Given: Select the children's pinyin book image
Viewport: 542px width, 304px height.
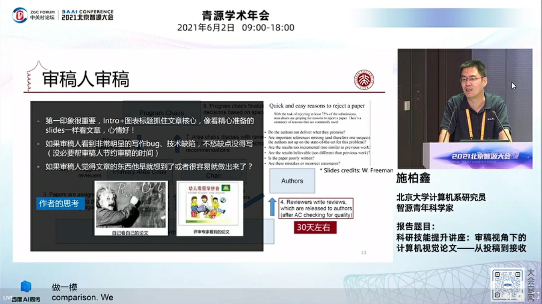Looking at the screenshot, I should coord(210,208).
